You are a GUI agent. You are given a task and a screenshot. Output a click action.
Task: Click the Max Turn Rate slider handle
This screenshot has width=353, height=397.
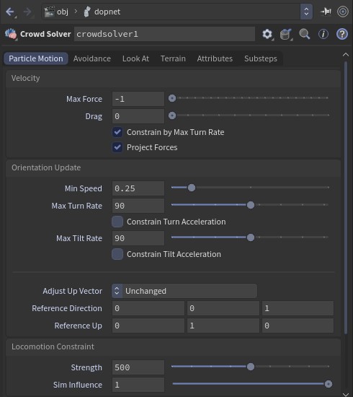251,205
